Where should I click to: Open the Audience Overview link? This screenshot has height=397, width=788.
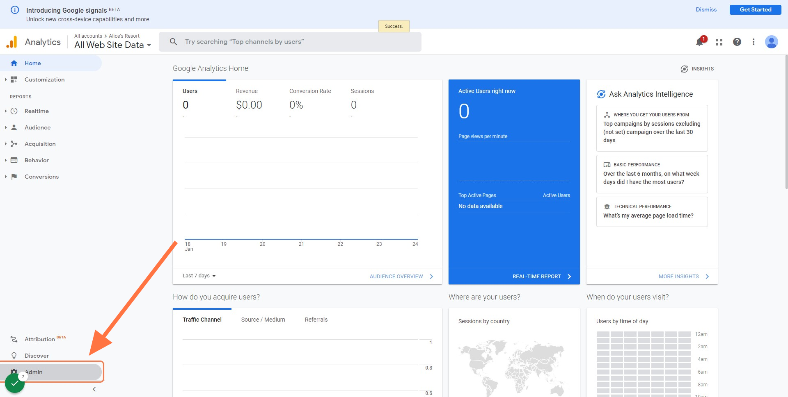pos(401,277)
